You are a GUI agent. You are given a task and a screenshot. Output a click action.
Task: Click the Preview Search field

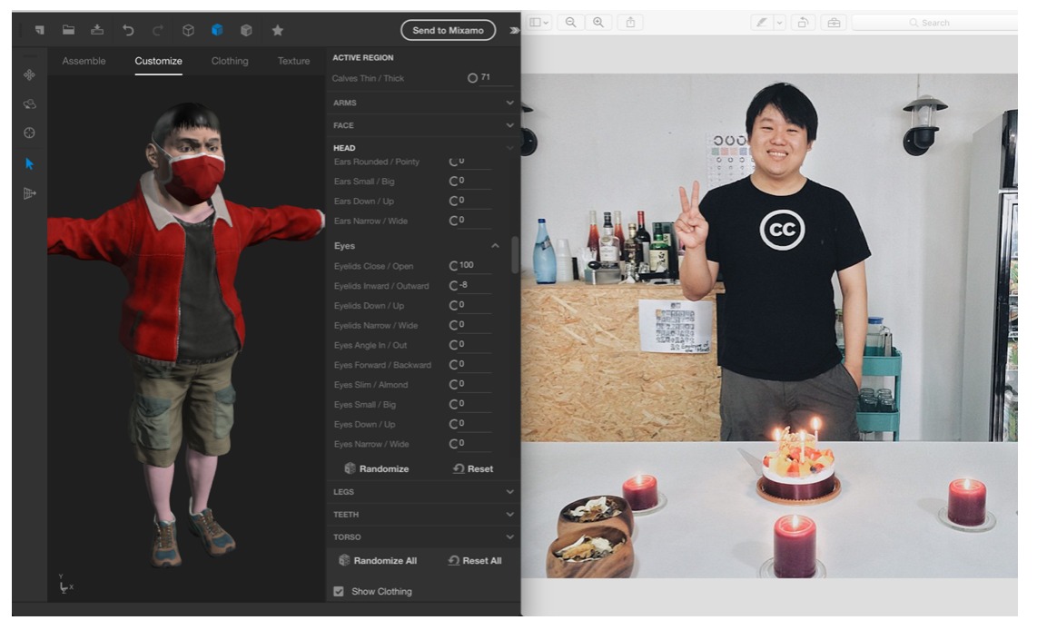pos(933,23)
